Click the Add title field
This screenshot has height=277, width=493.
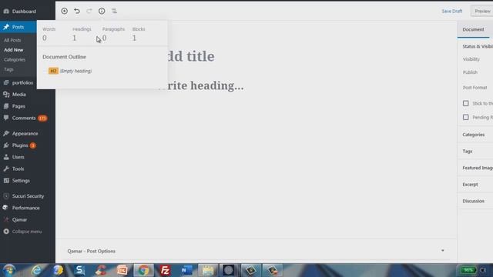click(191, 56)
